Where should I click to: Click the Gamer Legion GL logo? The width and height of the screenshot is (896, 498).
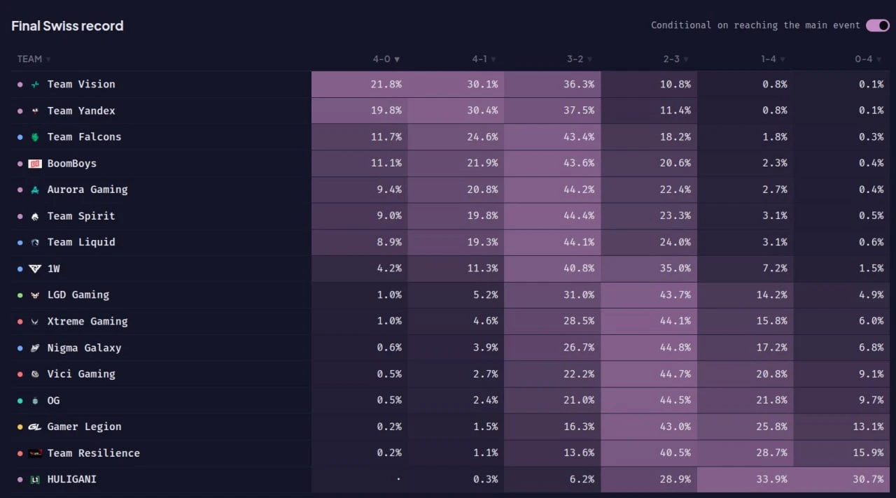click(35, 427)
